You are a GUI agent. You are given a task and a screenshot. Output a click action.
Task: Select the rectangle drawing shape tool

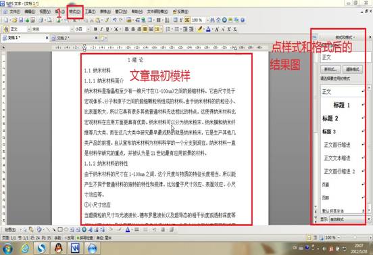click(60, 230)
